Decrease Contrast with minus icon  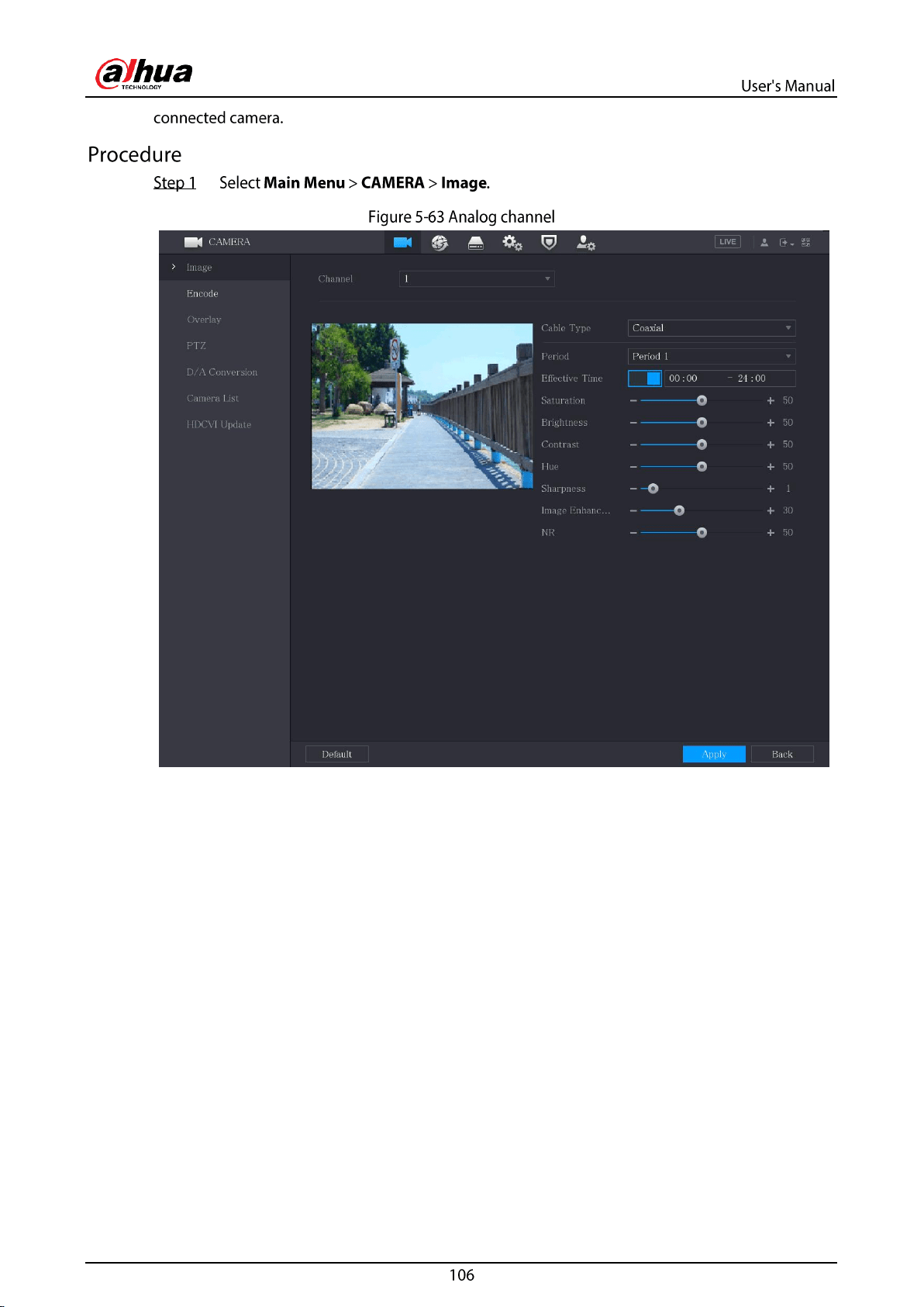coord(633,444)
